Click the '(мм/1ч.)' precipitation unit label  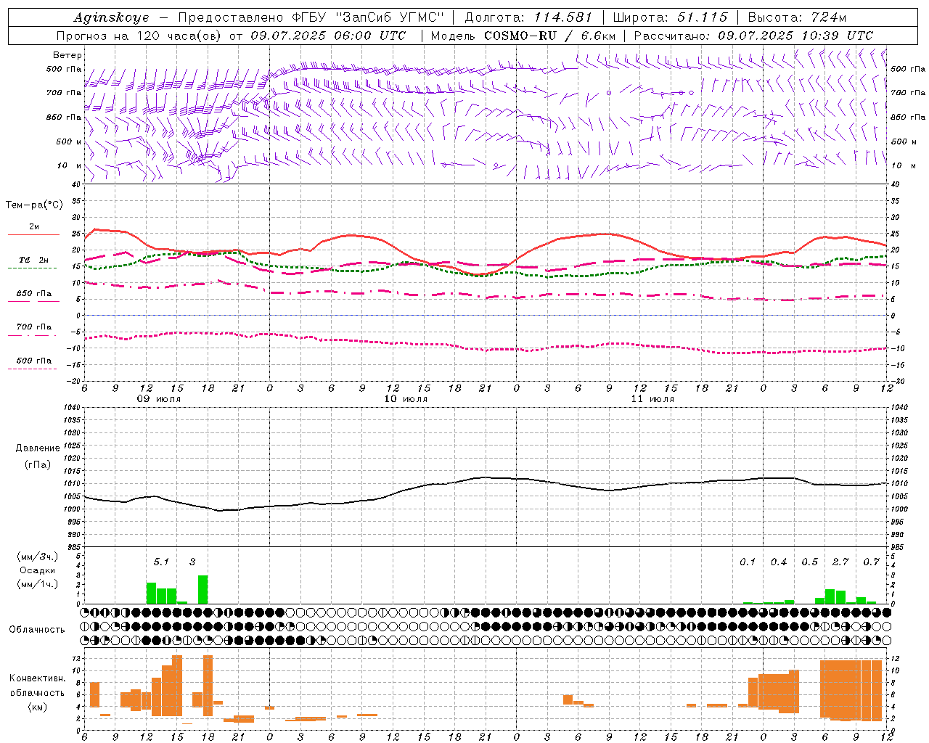click(x=38, y=584)
